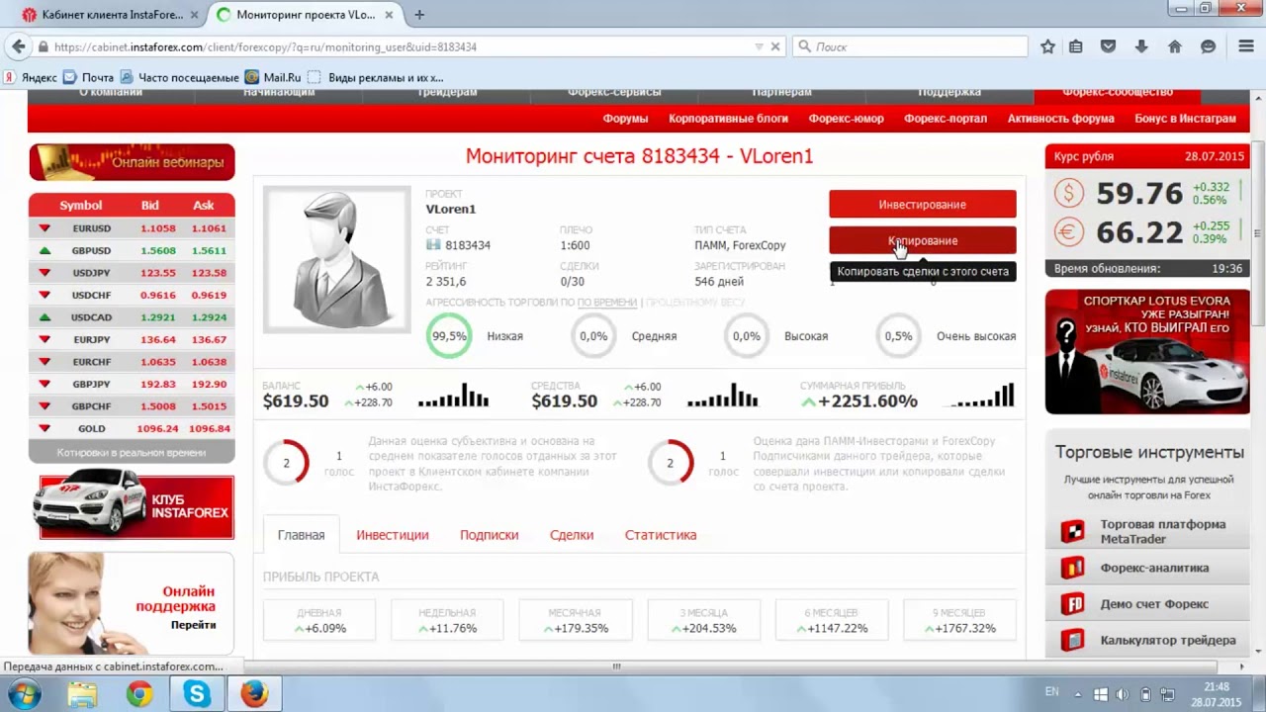Viewport: 1266px width, 712px height.
Task: Open the Firefox Hello chat icon
Action: pyautogui.click(x=1208, y=46)
